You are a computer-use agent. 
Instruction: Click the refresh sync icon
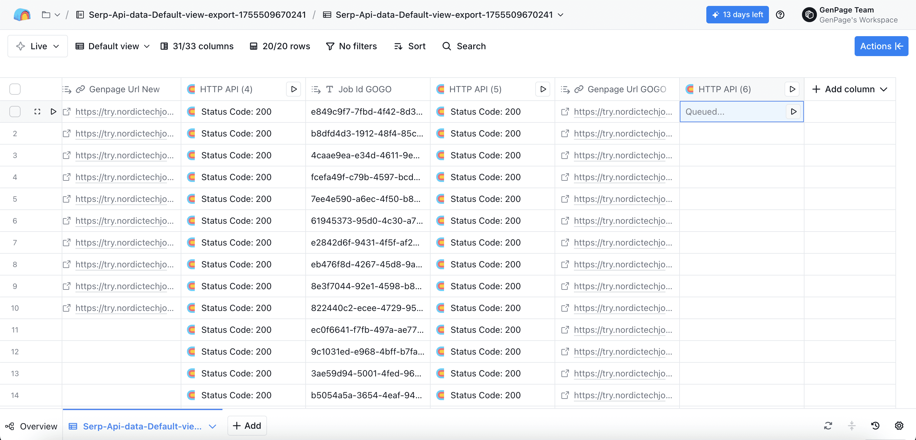coord(828,425)
